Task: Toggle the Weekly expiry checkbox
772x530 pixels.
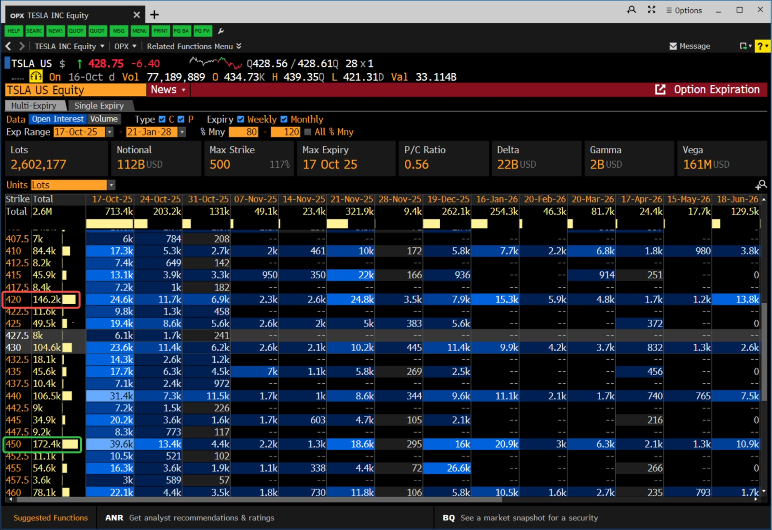Action: [x=241, y=119]
